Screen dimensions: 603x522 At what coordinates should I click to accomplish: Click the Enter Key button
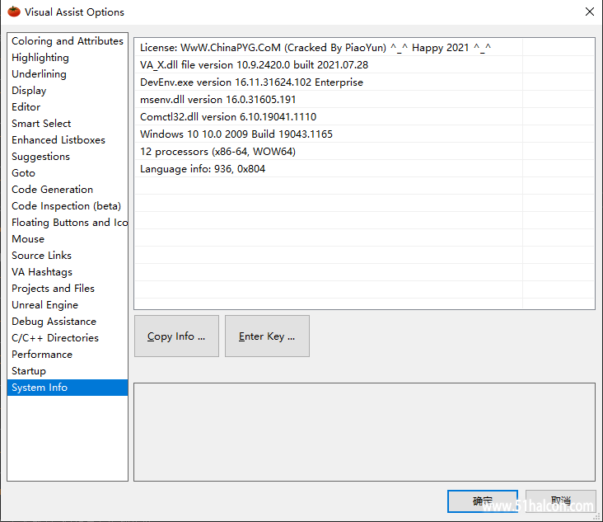click(x=267, y=336)
